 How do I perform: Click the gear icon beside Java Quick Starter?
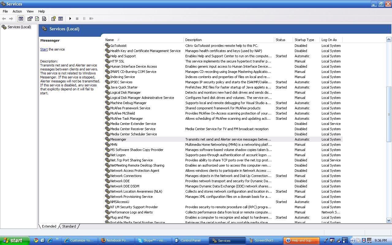tap(107, 87)
